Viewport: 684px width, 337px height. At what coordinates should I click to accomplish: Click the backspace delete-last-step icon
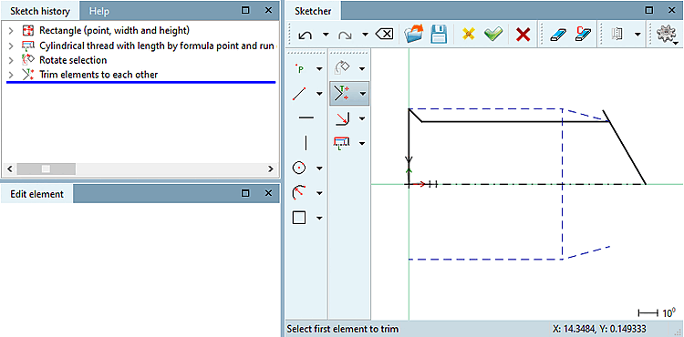click(384, 35)
